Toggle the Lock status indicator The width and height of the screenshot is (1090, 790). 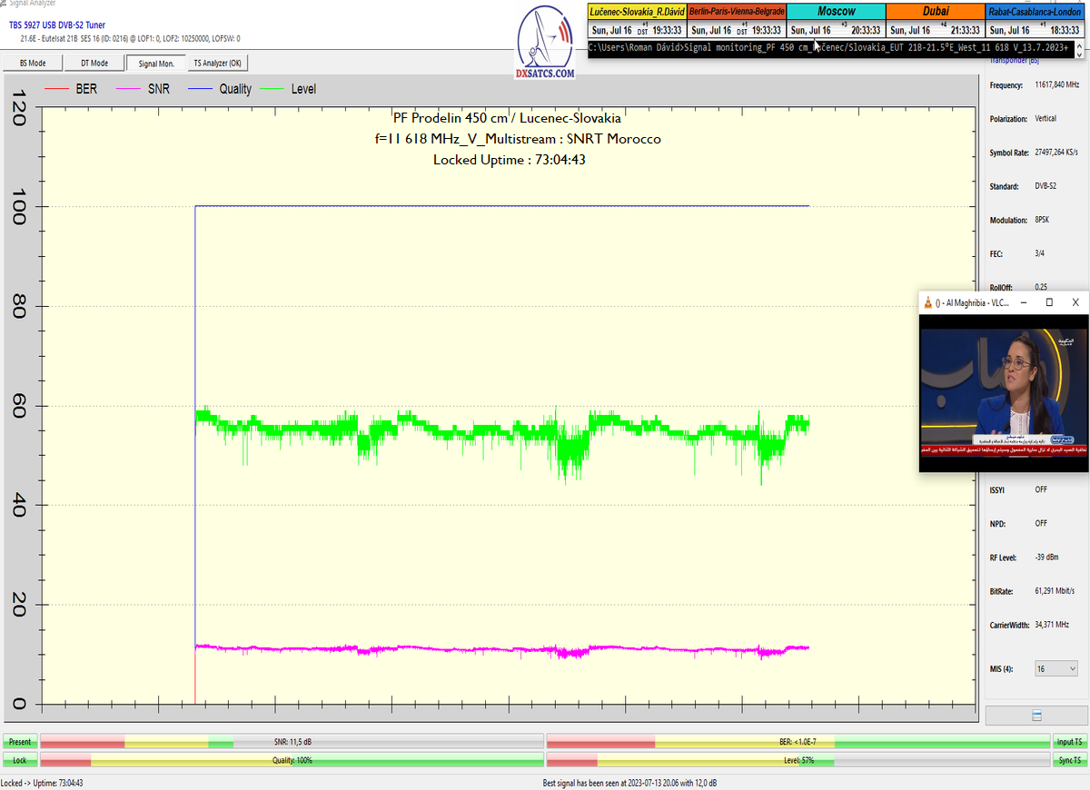(x=20, y=760)
